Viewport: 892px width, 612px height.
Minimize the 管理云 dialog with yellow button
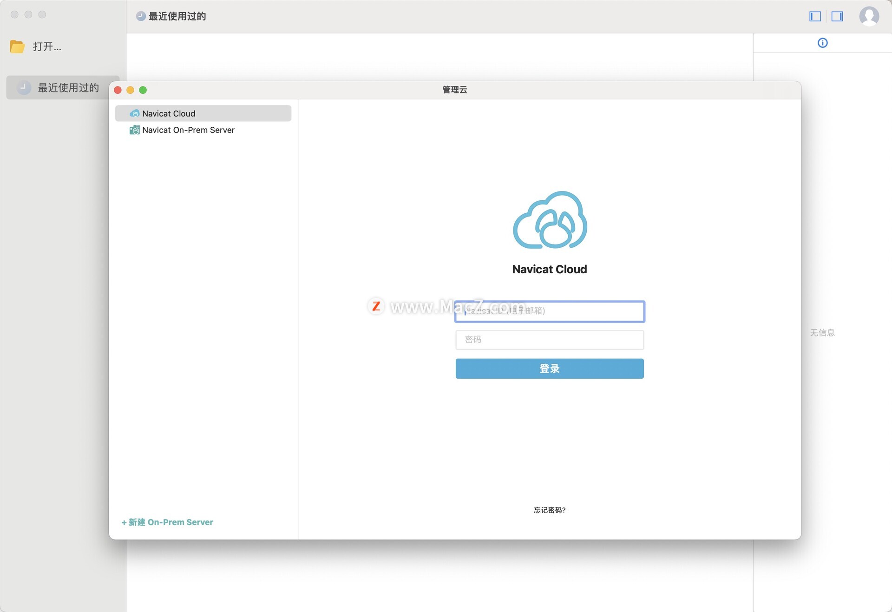[x=131, y=90]
